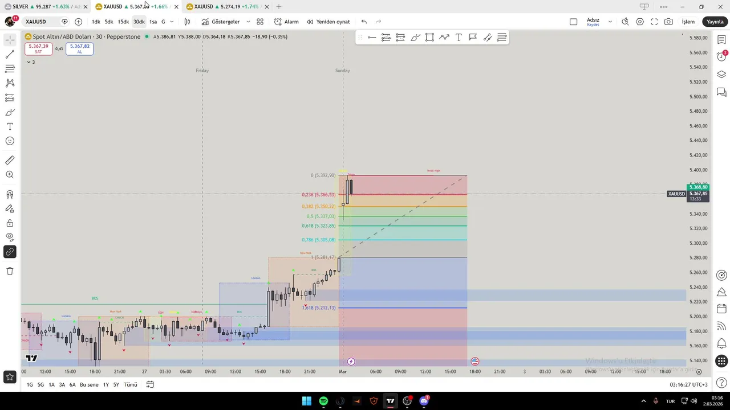Open the chat messages panel
Screen dimensions: 730x410
click(721, 92)
